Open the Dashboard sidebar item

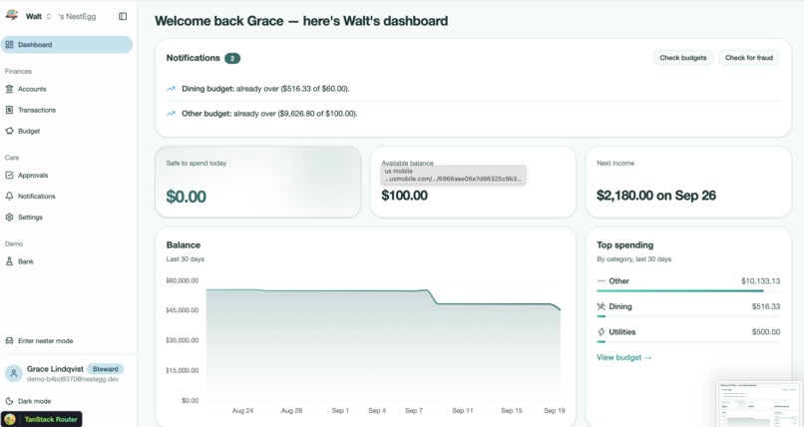tap(67, 45)
